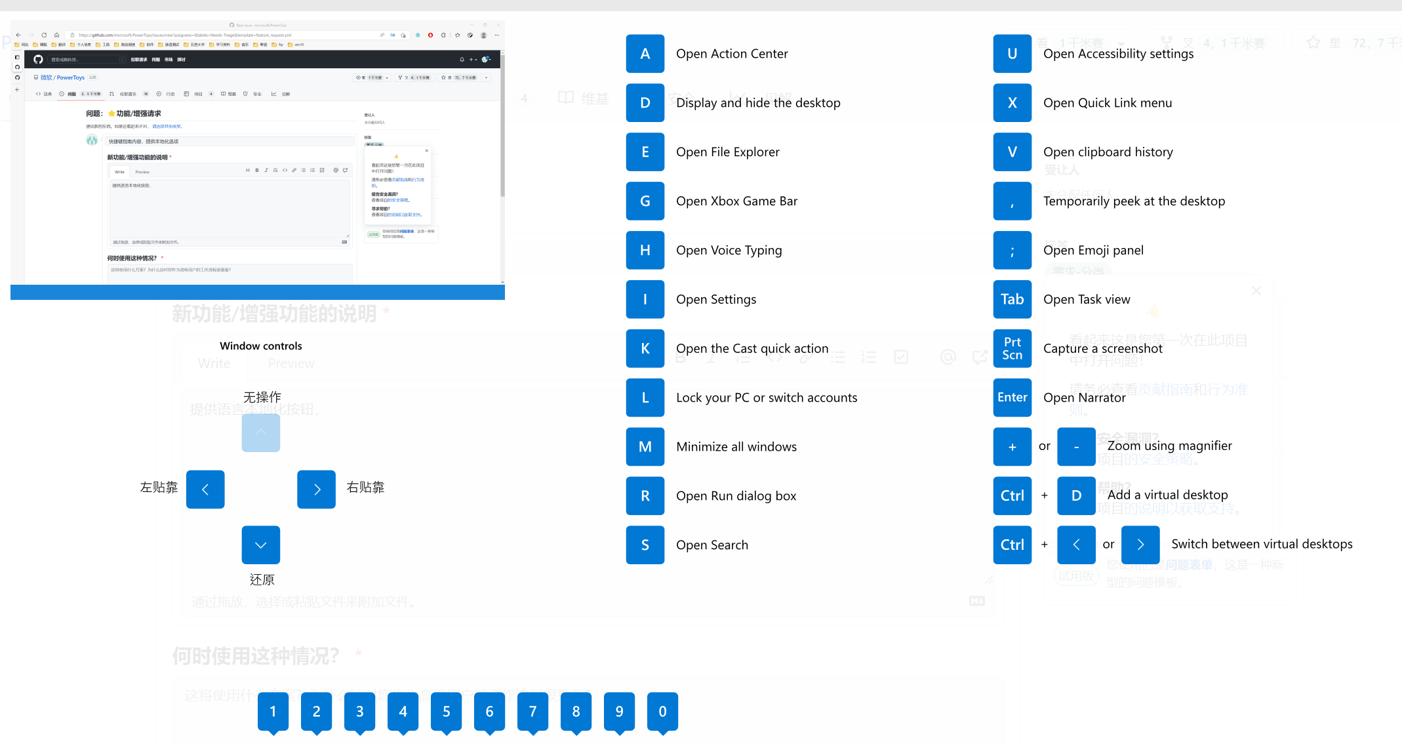Bookmark this page with the address bar star
This screenshot has width=1402, height=744.
pyautogui.click(x=403, y=35)
